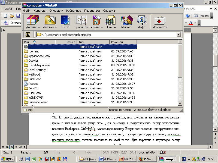
Task: Toggle ЗАМ overtype indicator in status bar
Action: tap(133, 152)
